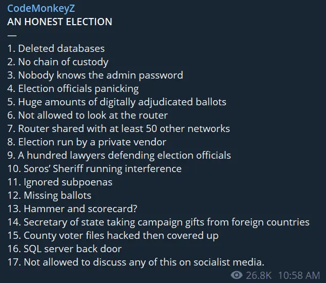
Task: Click the 'socialist media' final line
Action: coord(136,262)
